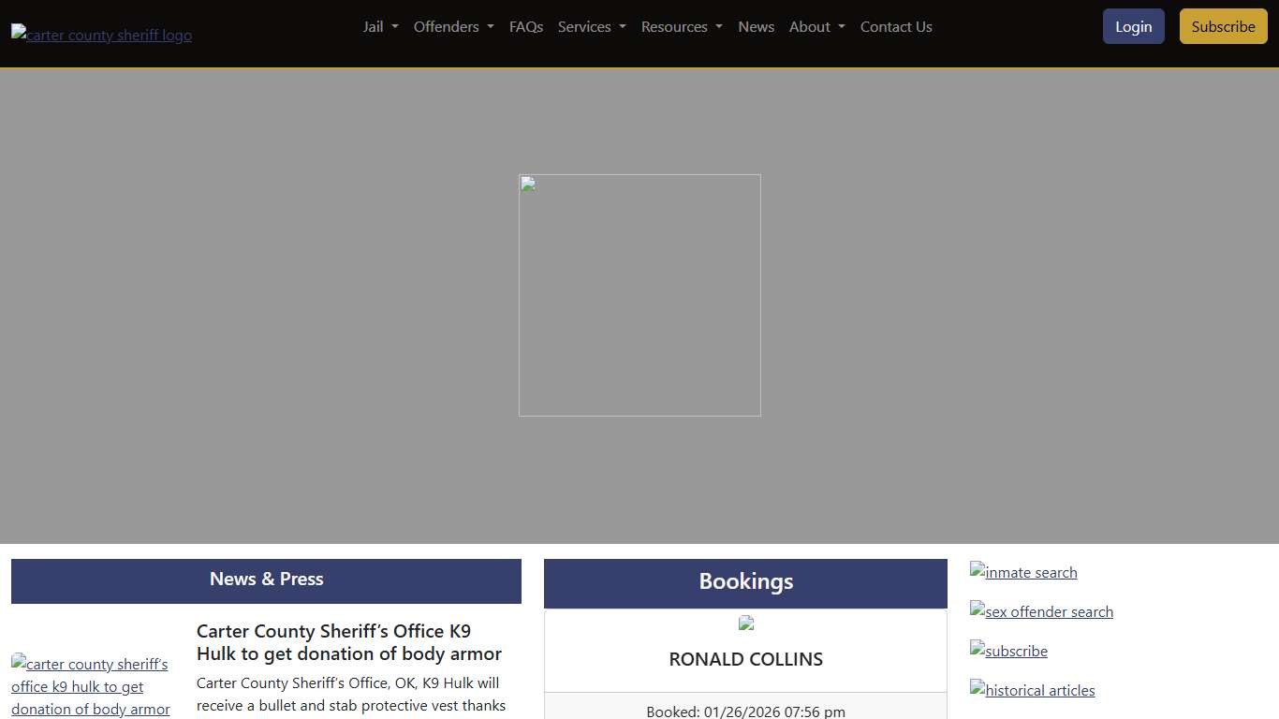This screenshot has height=719, width=1279.
Task: Expand the Resources dropdown menu
Action: pos(682,26)
